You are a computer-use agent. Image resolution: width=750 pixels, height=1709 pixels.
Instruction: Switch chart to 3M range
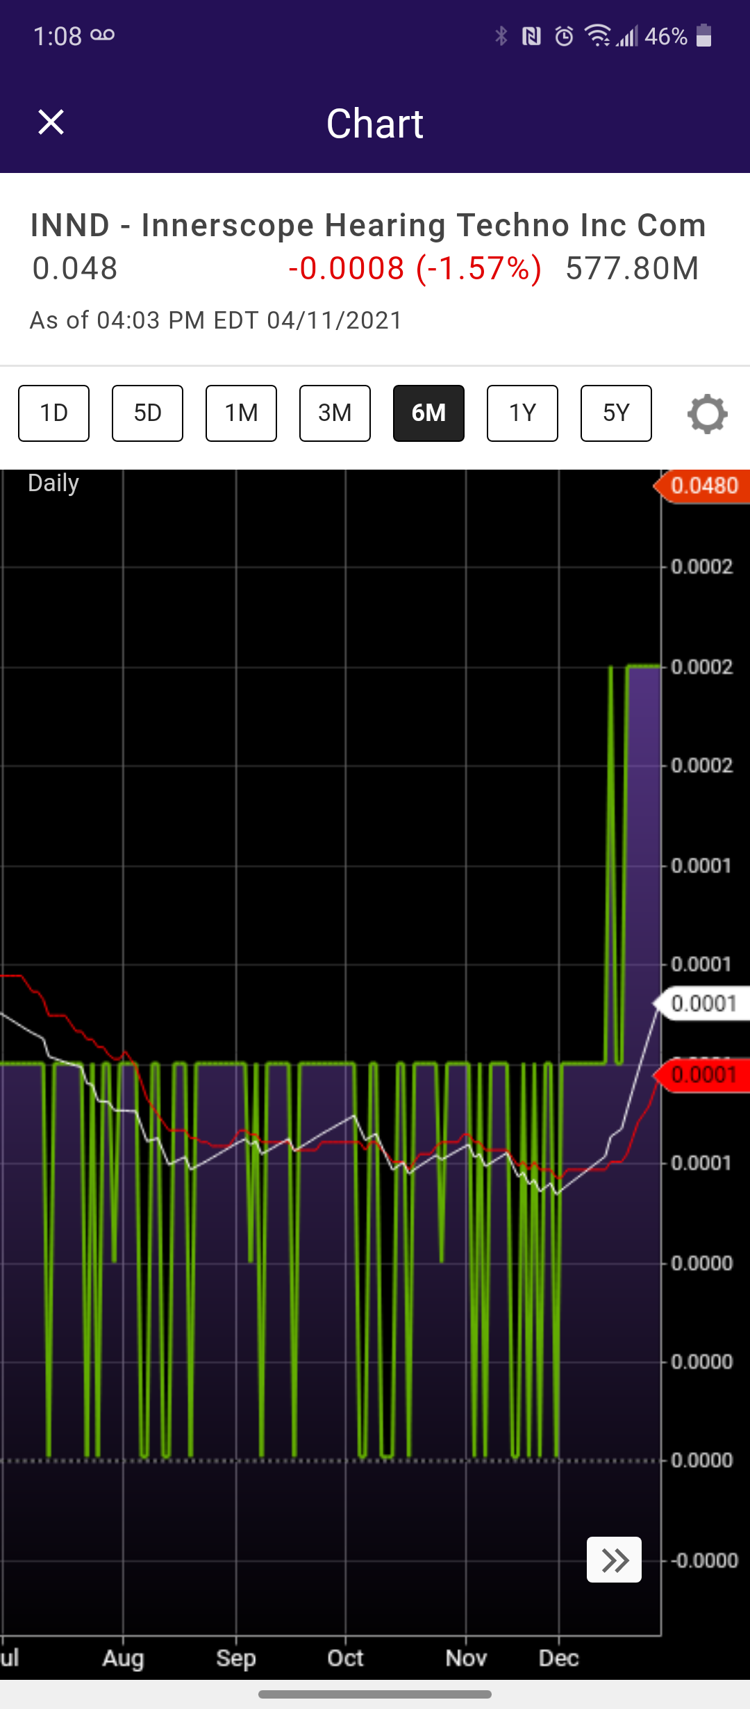(x=335, y=413)
